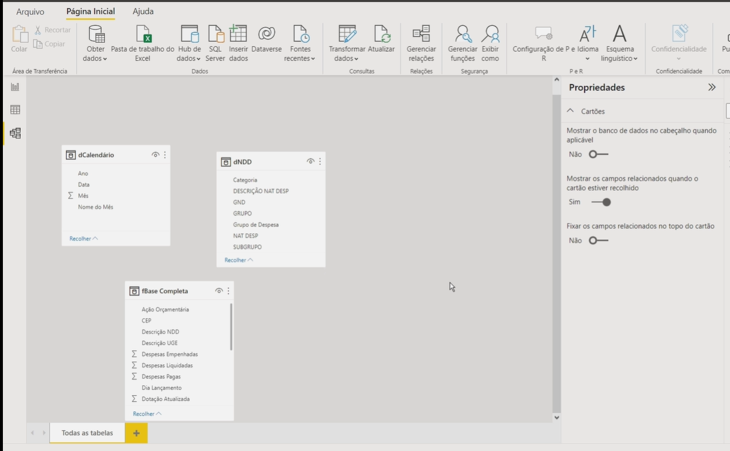Viewport: 730px width, 451px height.
Task: Toggle Fixar os campos relacionados switch
Action: [x=598, y=240]
